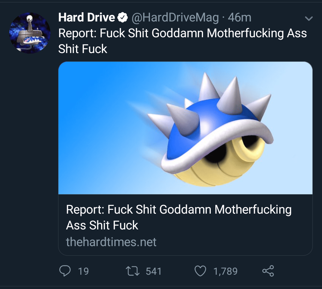Select the article card headline text
Screen dimensions: 322x289
[x=178, y=217]
